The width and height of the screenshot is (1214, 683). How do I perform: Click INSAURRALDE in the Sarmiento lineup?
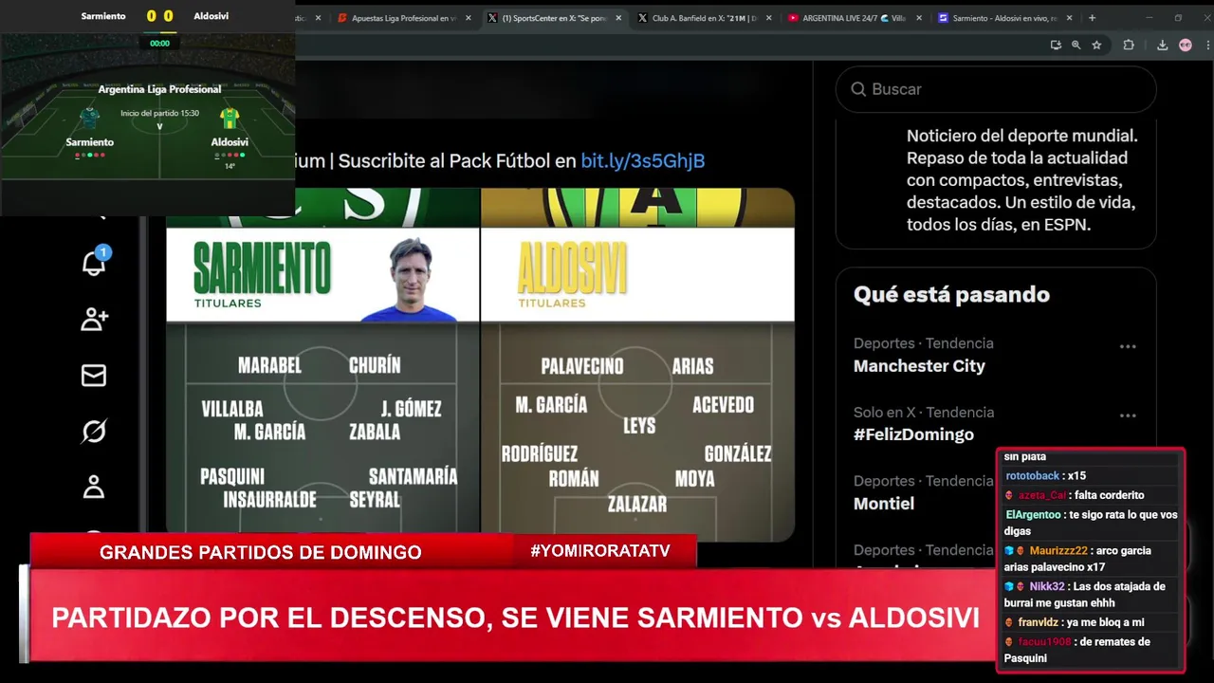[269, 500]
